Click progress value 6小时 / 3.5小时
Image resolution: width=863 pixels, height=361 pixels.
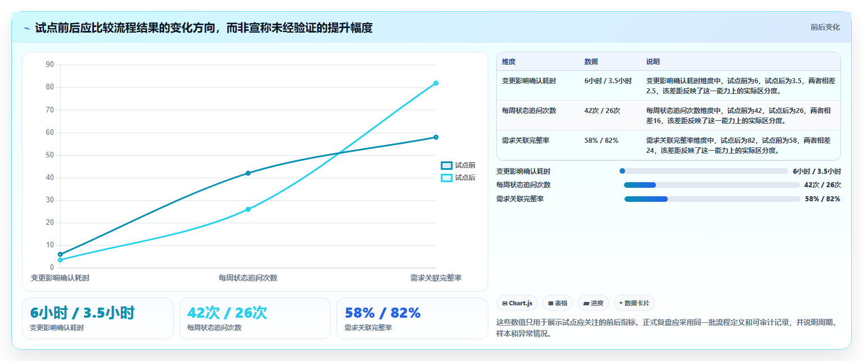[x=817, y=172]
